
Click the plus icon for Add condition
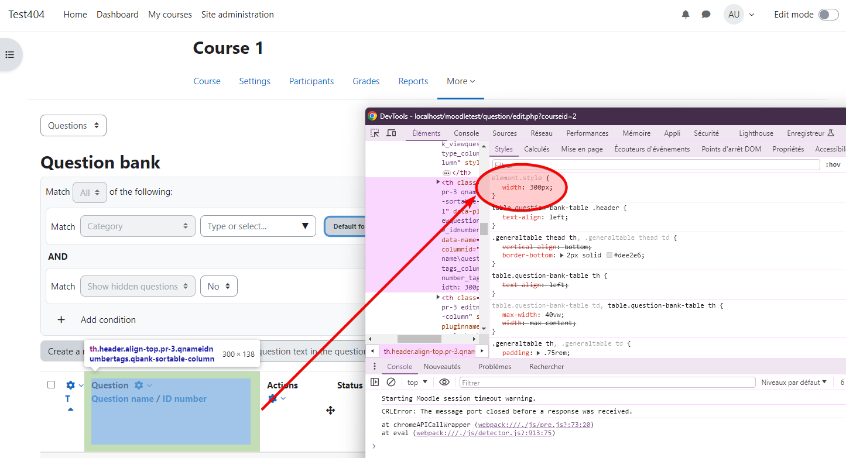(x=61, y=319)
